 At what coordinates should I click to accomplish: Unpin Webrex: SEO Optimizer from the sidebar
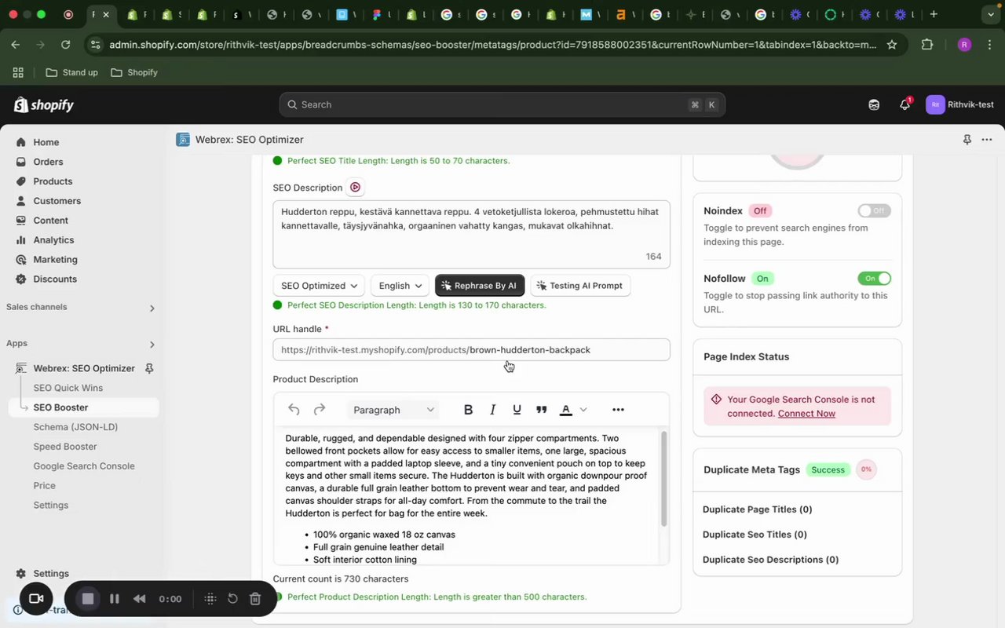tap(149, 368)
